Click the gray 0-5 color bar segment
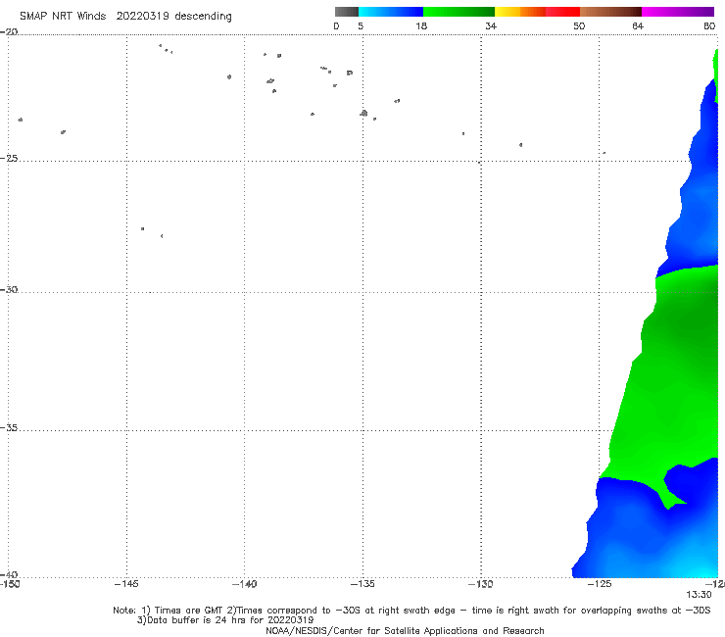This screenshot has height=637, width=725. point(346,12)
